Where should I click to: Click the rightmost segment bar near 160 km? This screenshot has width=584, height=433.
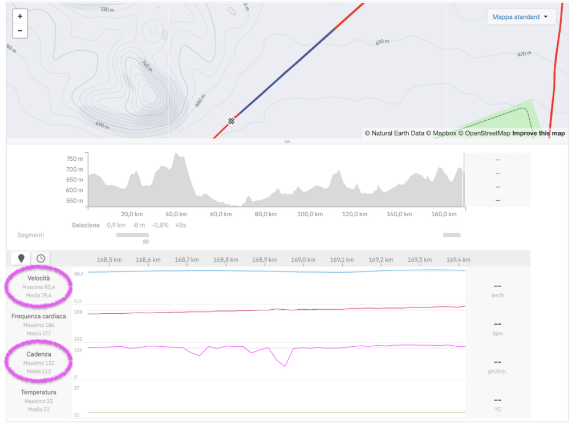pos(452,235)
